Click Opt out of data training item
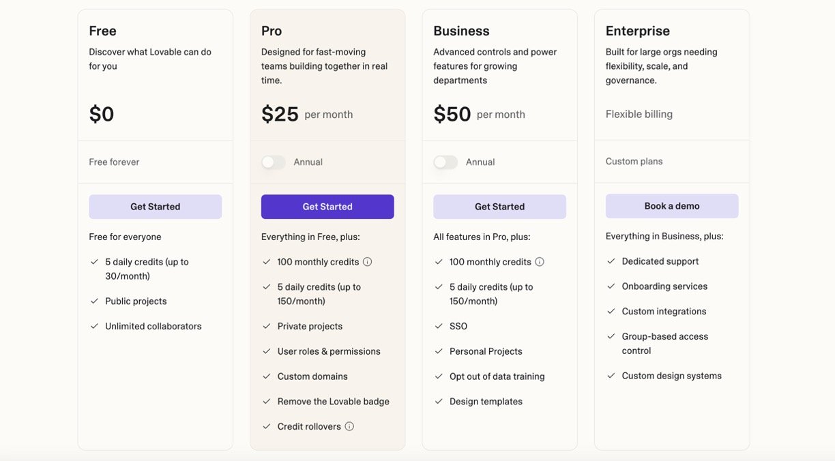 pos(497,376)
